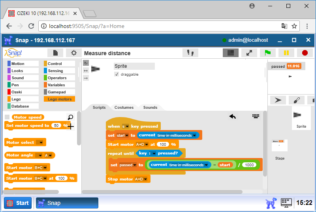Select the Sprite thumbnail in corral

point(301,118)
